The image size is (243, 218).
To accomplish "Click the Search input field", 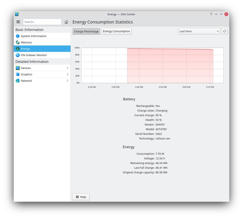I will click(42, 22).
